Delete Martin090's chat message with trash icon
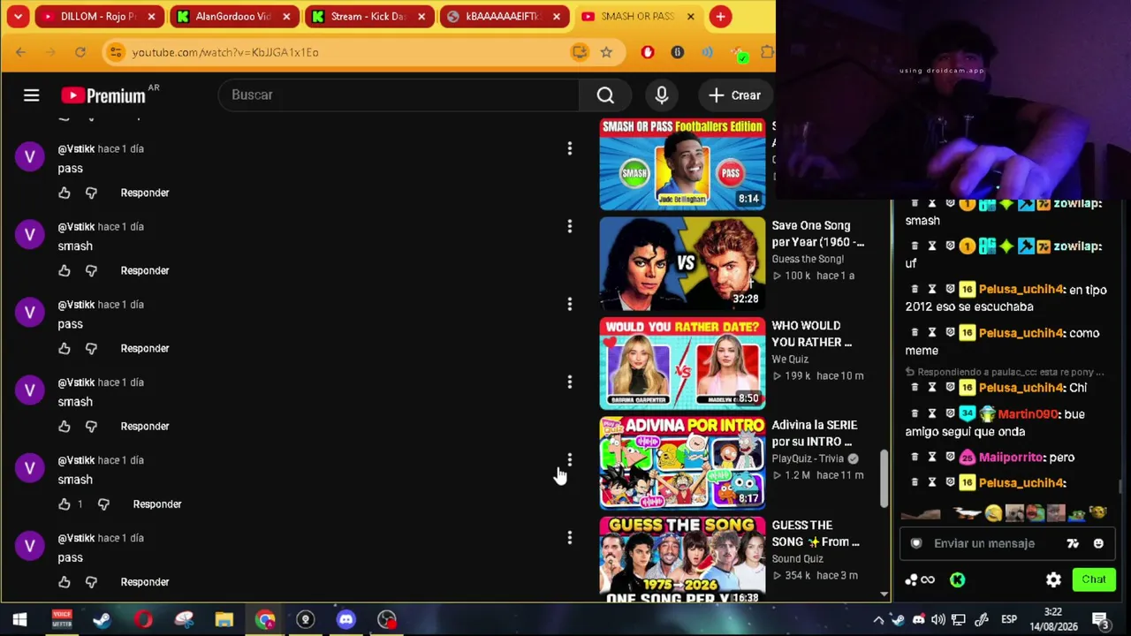Image resolution: width=1131 pixels, height=636 pixels. pos(915,413)
